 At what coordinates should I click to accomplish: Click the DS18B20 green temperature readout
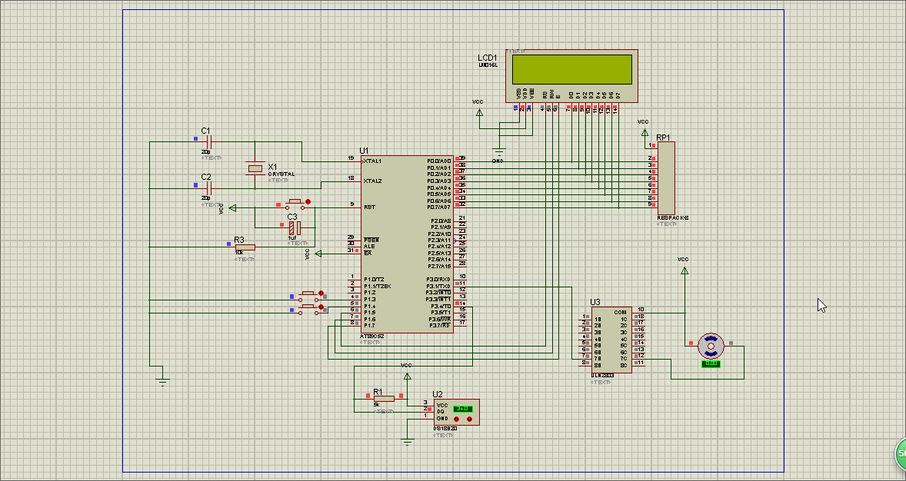coord(462,408)
